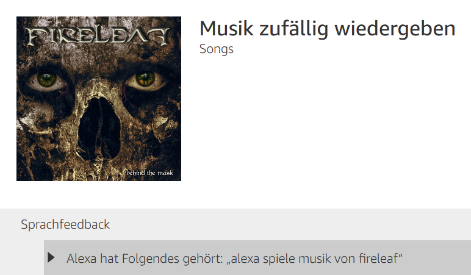The image size is (471, 275).
Task: Click the word 'wiedergeben' in the heading
Action: pos(395,29)
